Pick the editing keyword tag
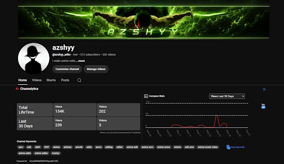The width and height of the screenshot is (284, 164). 109,147
